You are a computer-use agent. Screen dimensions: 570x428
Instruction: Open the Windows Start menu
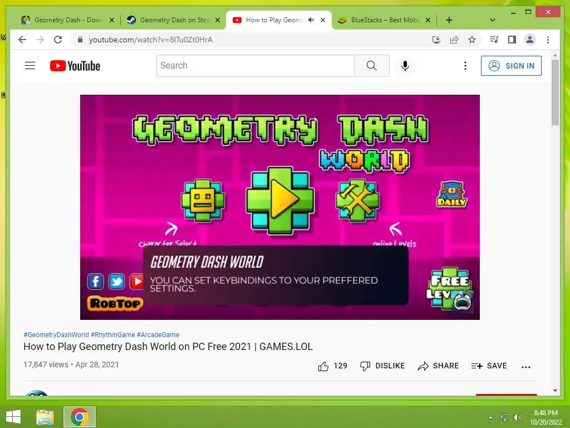(x=13, y=417)
